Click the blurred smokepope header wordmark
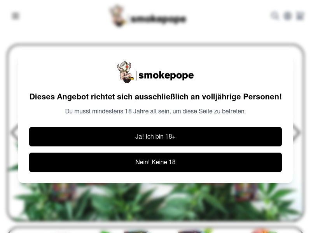311x233 pixels. click(x=158, y=19)
